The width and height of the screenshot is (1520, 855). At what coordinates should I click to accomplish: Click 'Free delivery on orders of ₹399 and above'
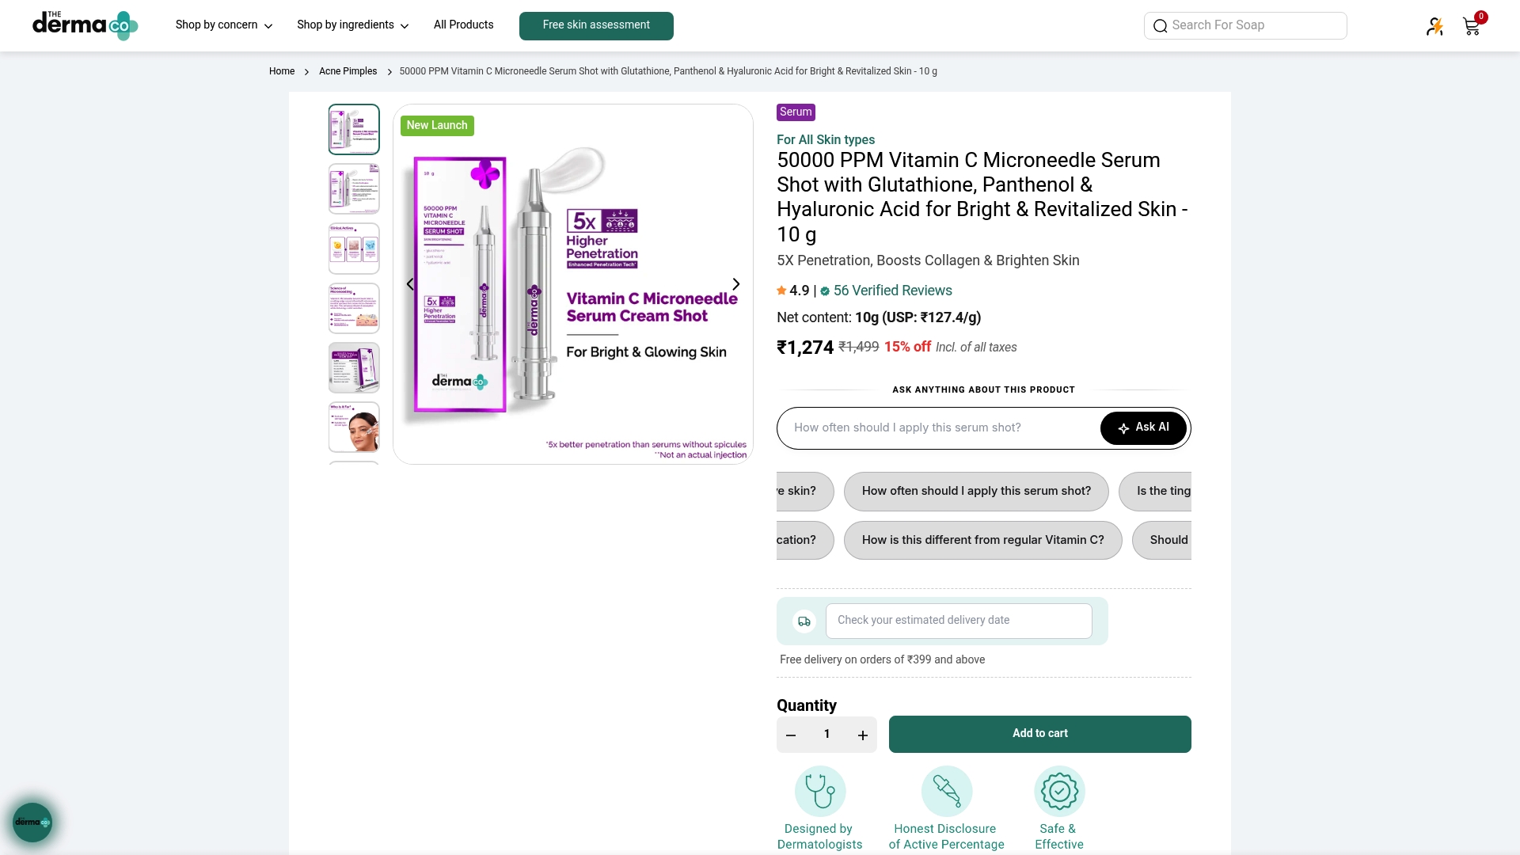point(882,660)
